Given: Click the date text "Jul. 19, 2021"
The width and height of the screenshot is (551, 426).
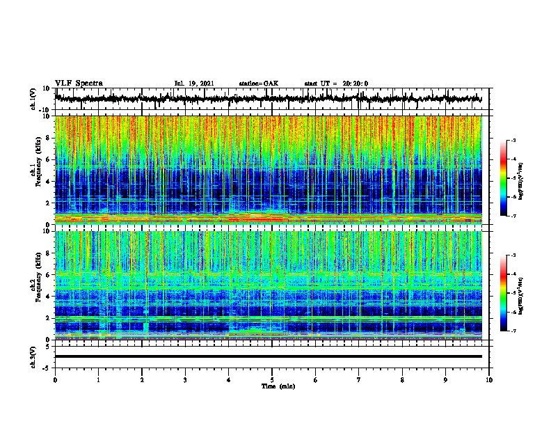Looking at the screenshot, I should (194, 84).
